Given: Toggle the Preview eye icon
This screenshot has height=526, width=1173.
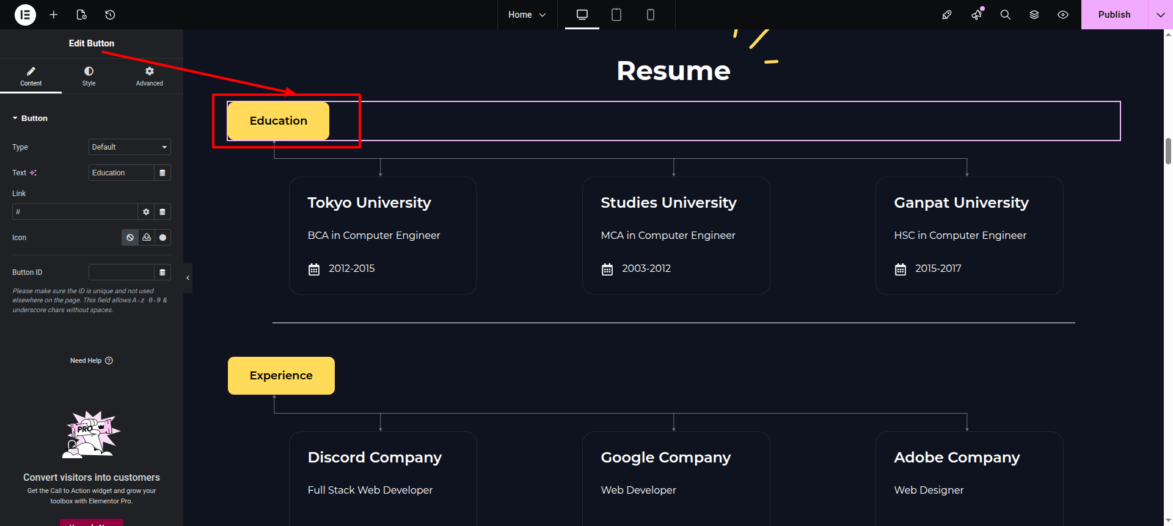Looking at the screenshot, I should [x=1063, y=15].
